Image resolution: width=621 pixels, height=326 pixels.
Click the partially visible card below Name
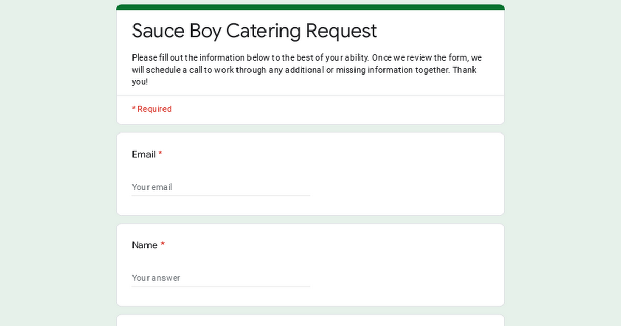pyautogui.click(x=310, y=322)
